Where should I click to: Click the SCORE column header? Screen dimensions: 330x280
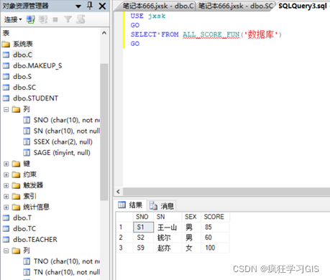pos(215,217)
